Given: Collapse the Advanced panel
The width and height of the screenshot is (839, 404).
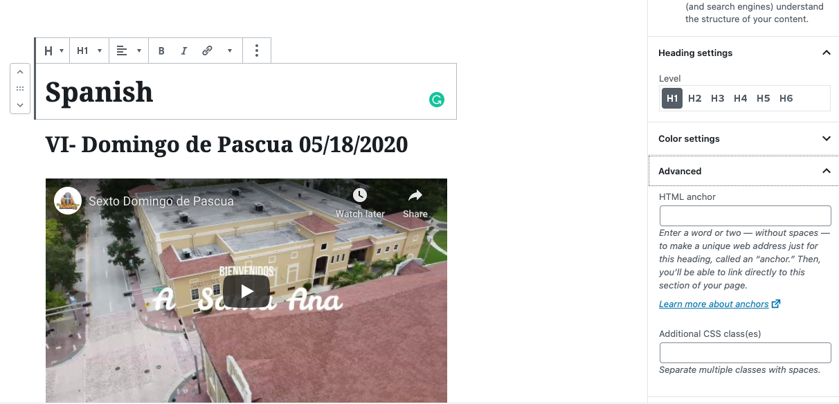Looking at the screenshot, I should [x=743, y=171].
